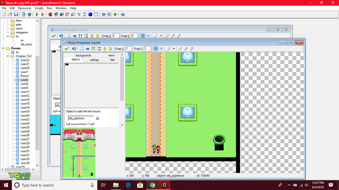Select room6 in the resource tree
The width and height of the screenshot is (339, 190).
pyautogui.click(x=24, y=80)
